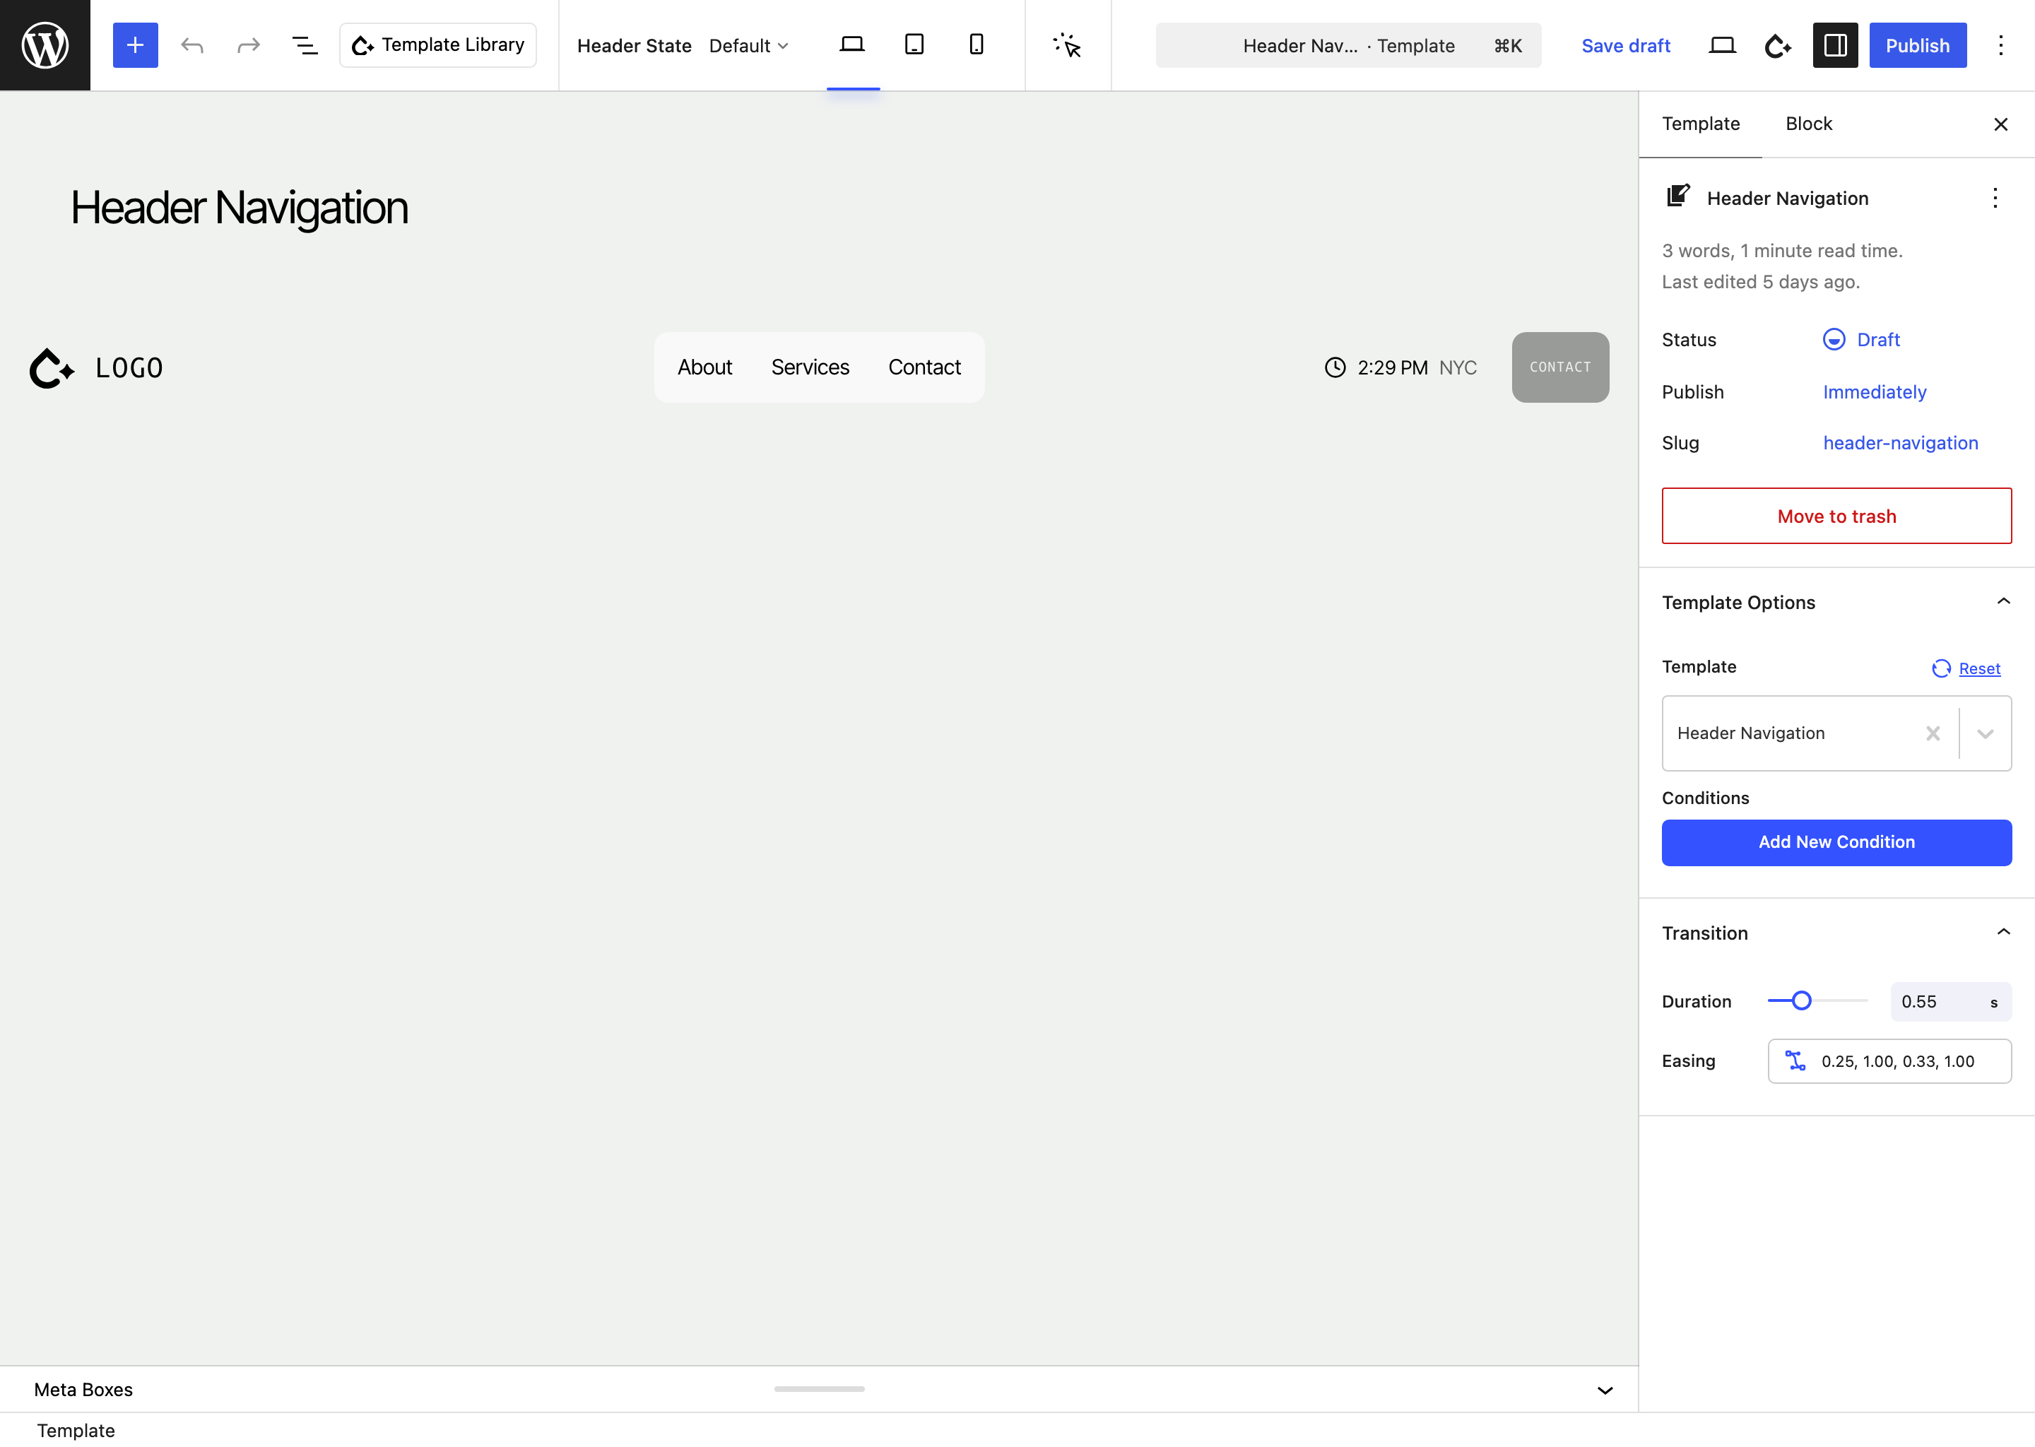This screenshot has height=1447, width=2035.
Task: Select the Header Navigation title
Action: click(239, 208)
